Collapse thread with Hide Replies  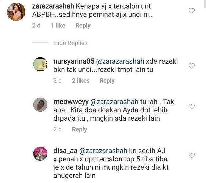pyautogui.click(x=70, y=43)
